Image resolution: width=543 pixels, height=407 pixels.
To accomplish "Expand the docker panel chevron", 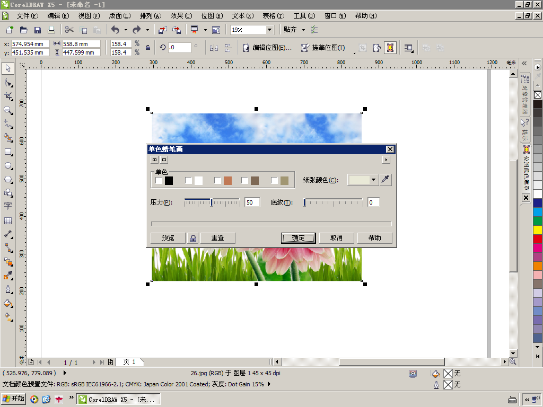I will coord(524,64).
